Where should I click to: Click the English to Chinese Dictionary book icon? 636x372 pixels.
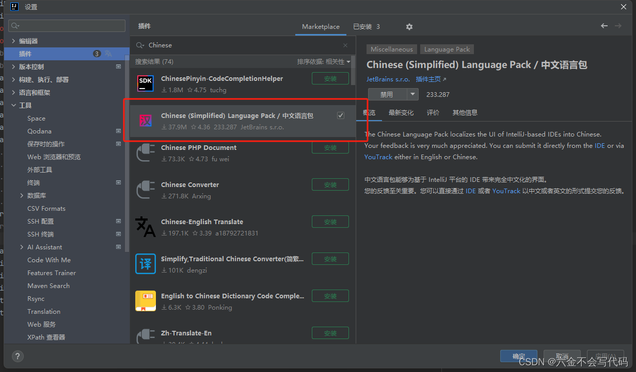(146, 301)
